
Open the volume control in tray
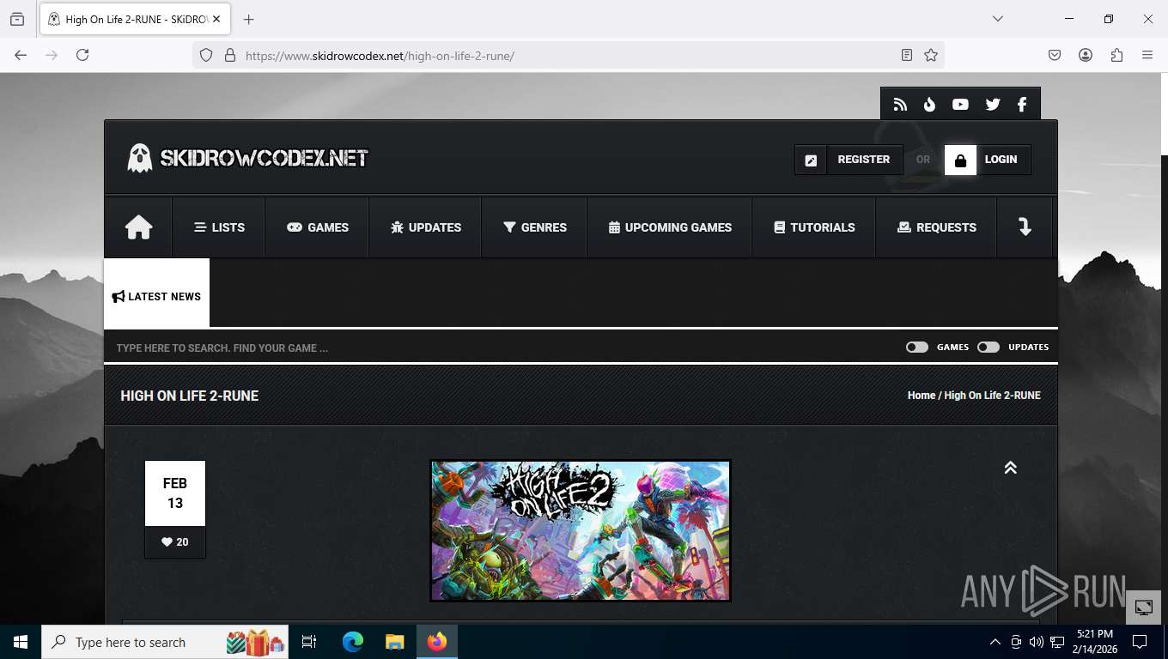[x=1037, y=642]
